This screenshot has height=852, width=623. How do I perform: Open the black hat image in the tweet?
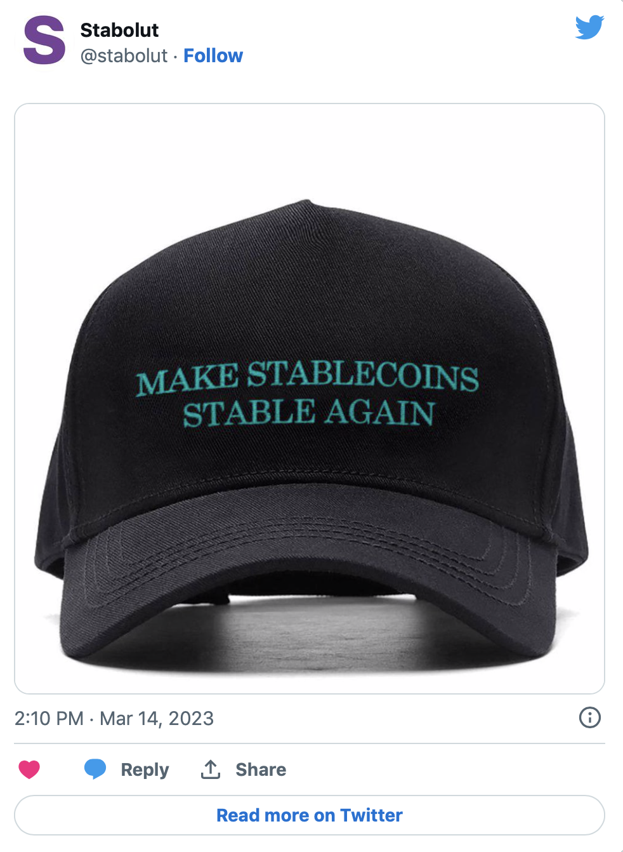coord(310,399)
